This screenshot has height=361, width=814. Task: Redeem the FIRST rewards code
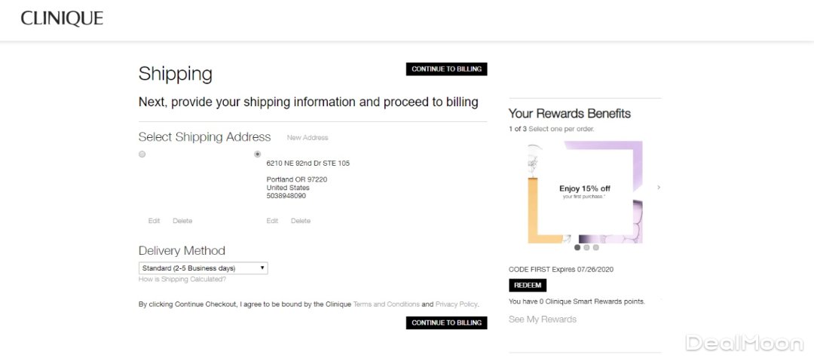point(528,286)
